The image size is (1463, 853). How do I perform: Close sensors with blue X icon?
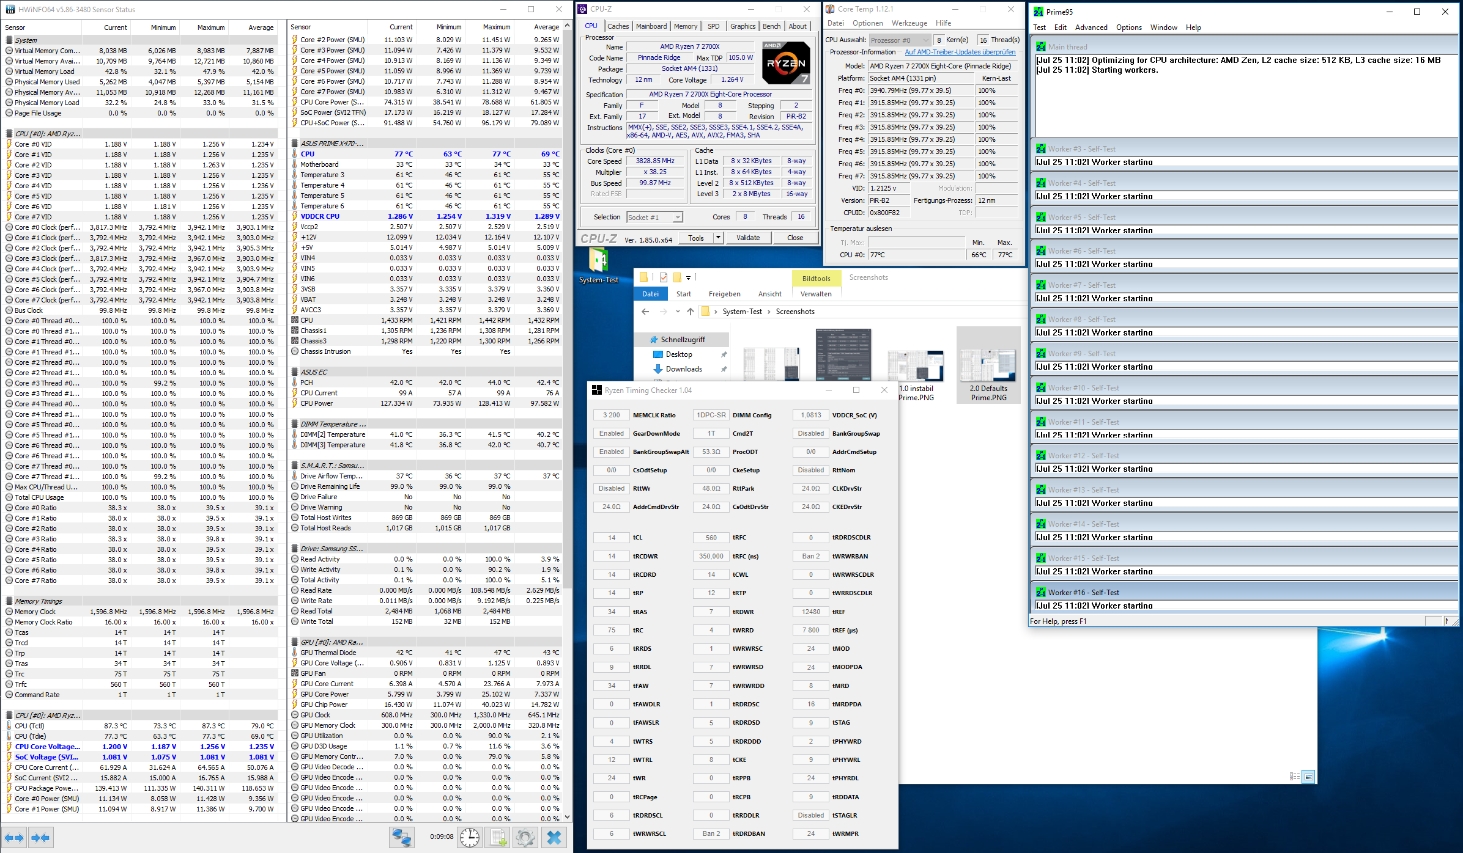tap(554, 838)
